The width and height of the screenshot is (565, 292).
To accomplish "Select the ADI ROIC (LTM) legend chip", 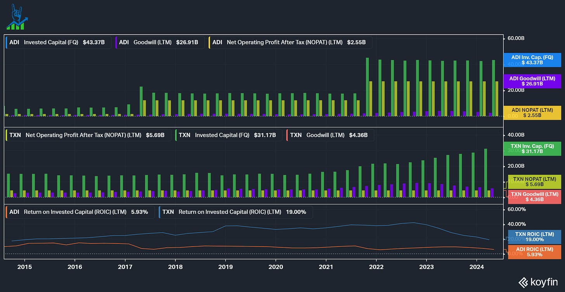I will pyautogui.click(x=80, y=212).
